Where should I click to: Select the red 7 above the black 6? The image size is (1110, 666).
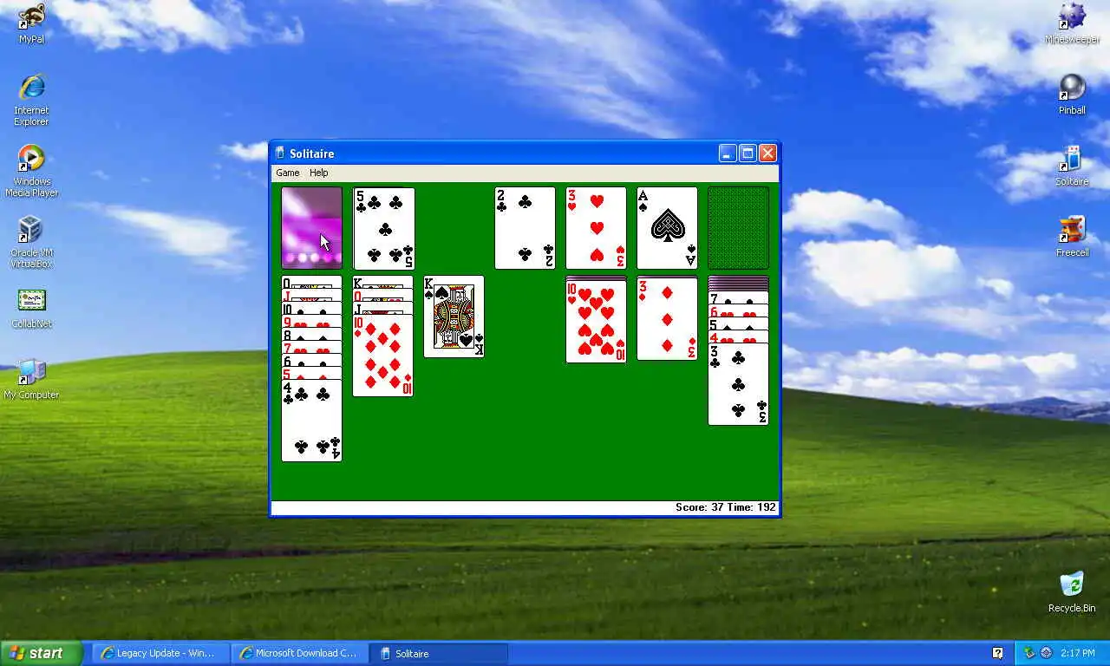click(x=311, y=348)
